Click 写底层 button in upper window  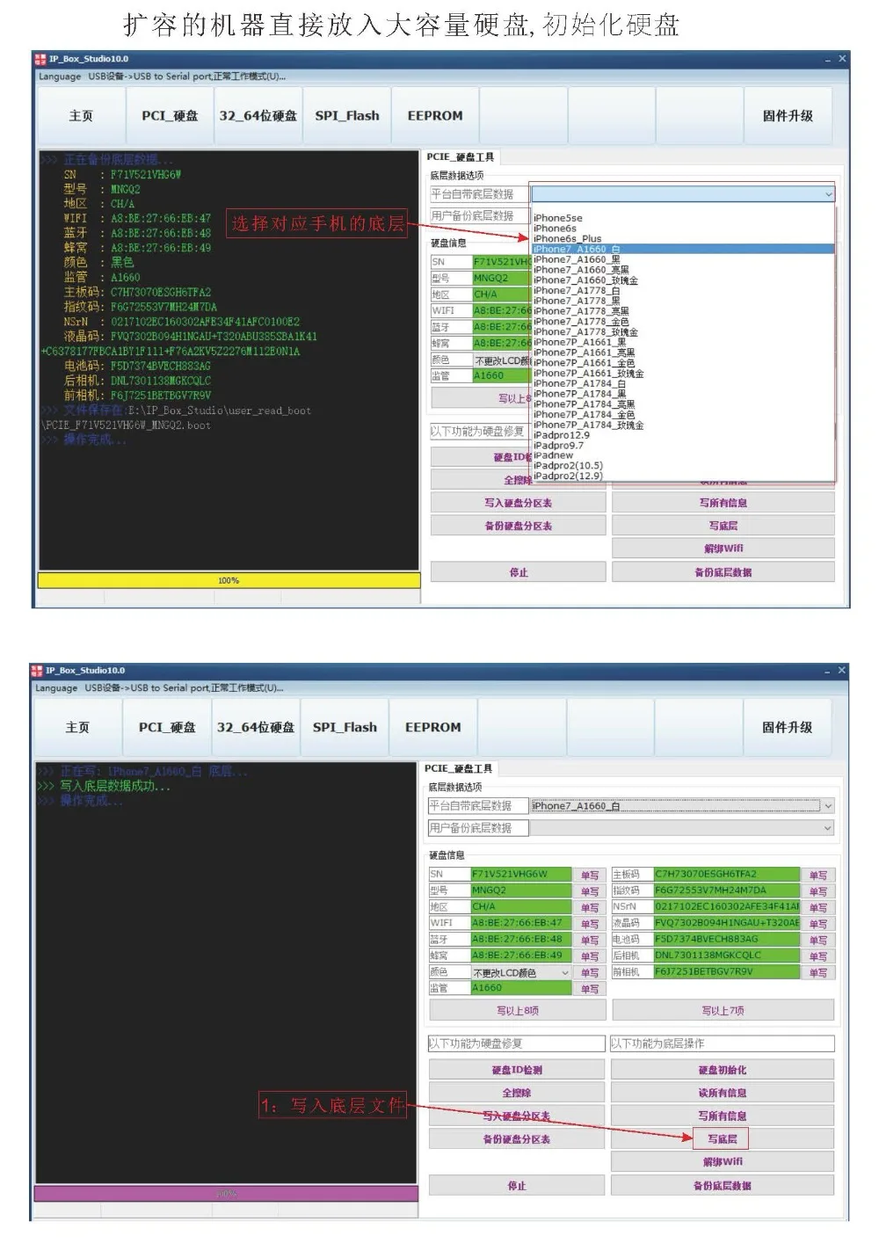723,526
